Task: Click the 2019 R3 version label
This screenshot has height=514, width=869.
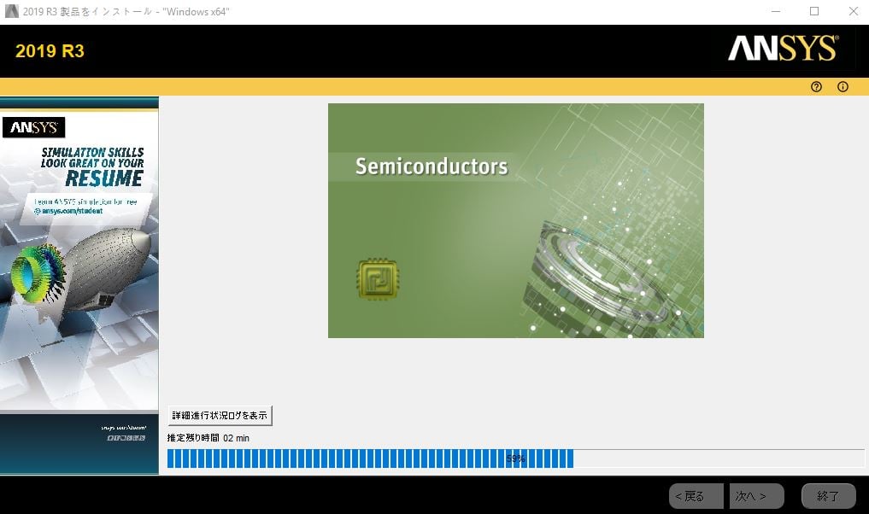Action: pos(50,51)
